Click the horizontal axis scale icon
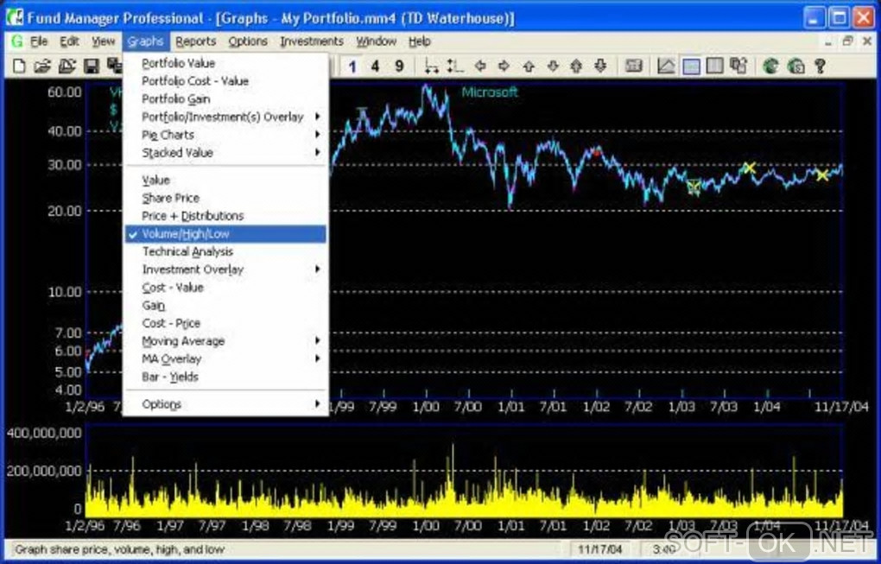This screenshot has height=564, width=881. coord(432,67)
